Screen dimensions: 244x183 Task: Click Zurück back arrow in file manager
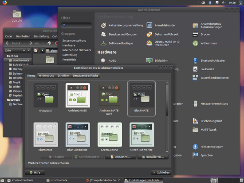pos(8,43)
